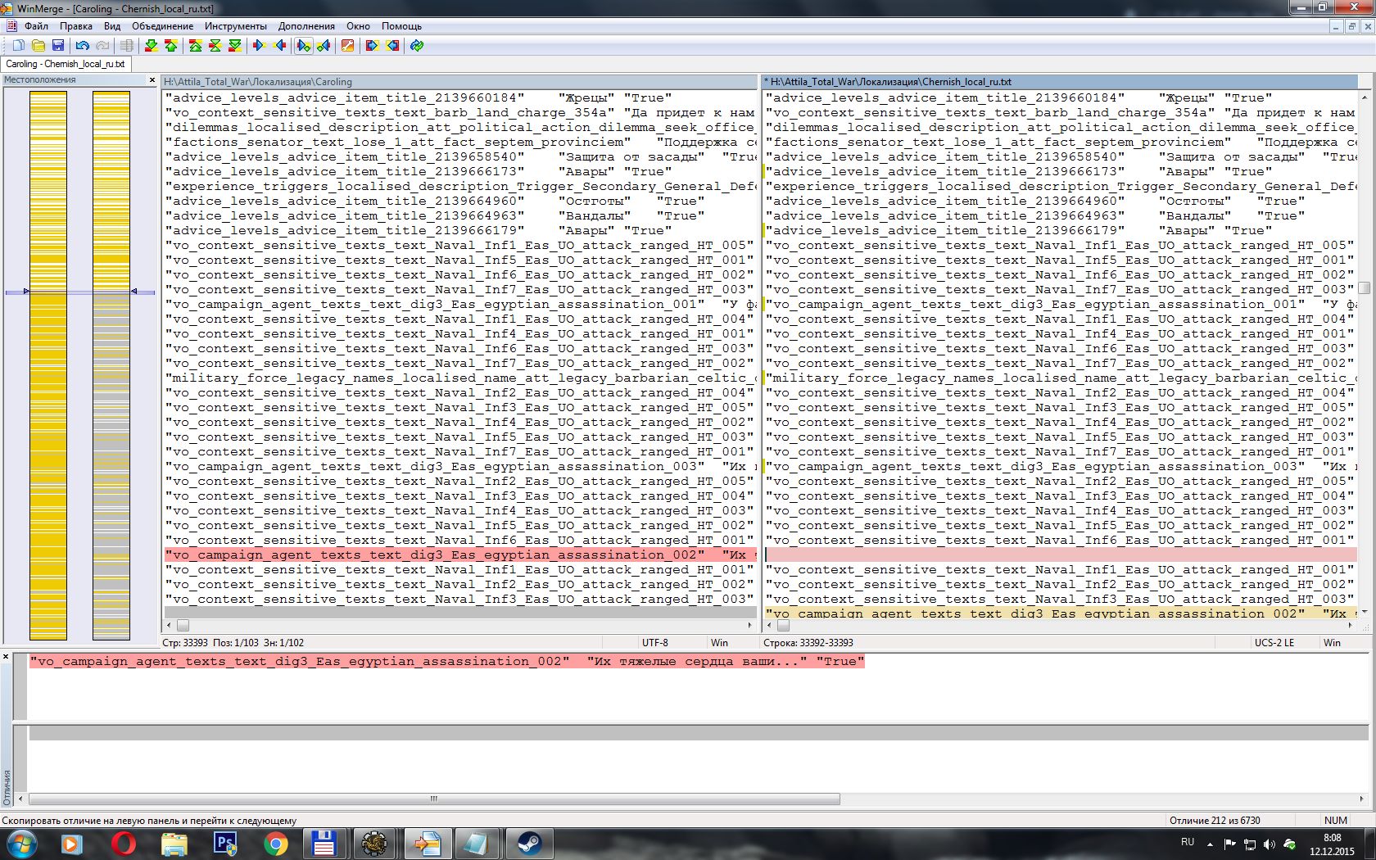Go to the first difference
This screenshot has width=1376, height=860.
(x=196, y=46)
